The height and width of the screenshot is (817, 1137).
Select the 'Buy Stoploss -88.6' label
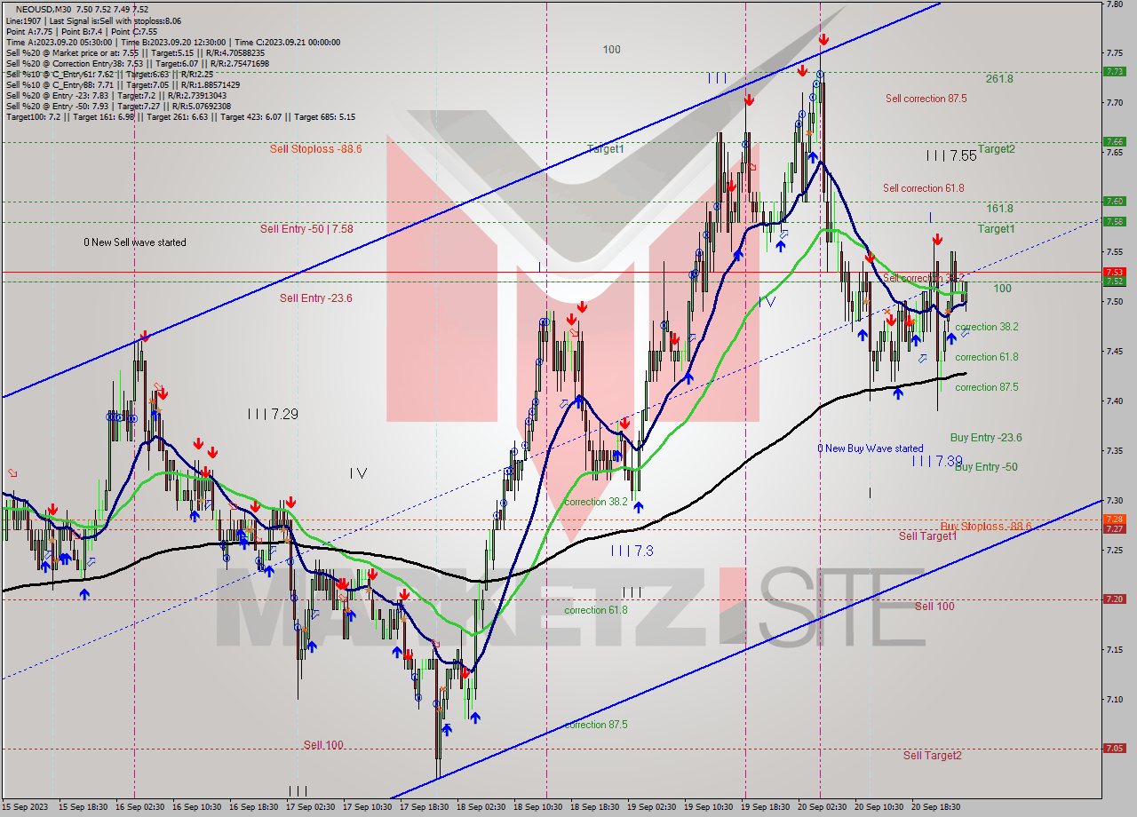click(x=986, y=526)
